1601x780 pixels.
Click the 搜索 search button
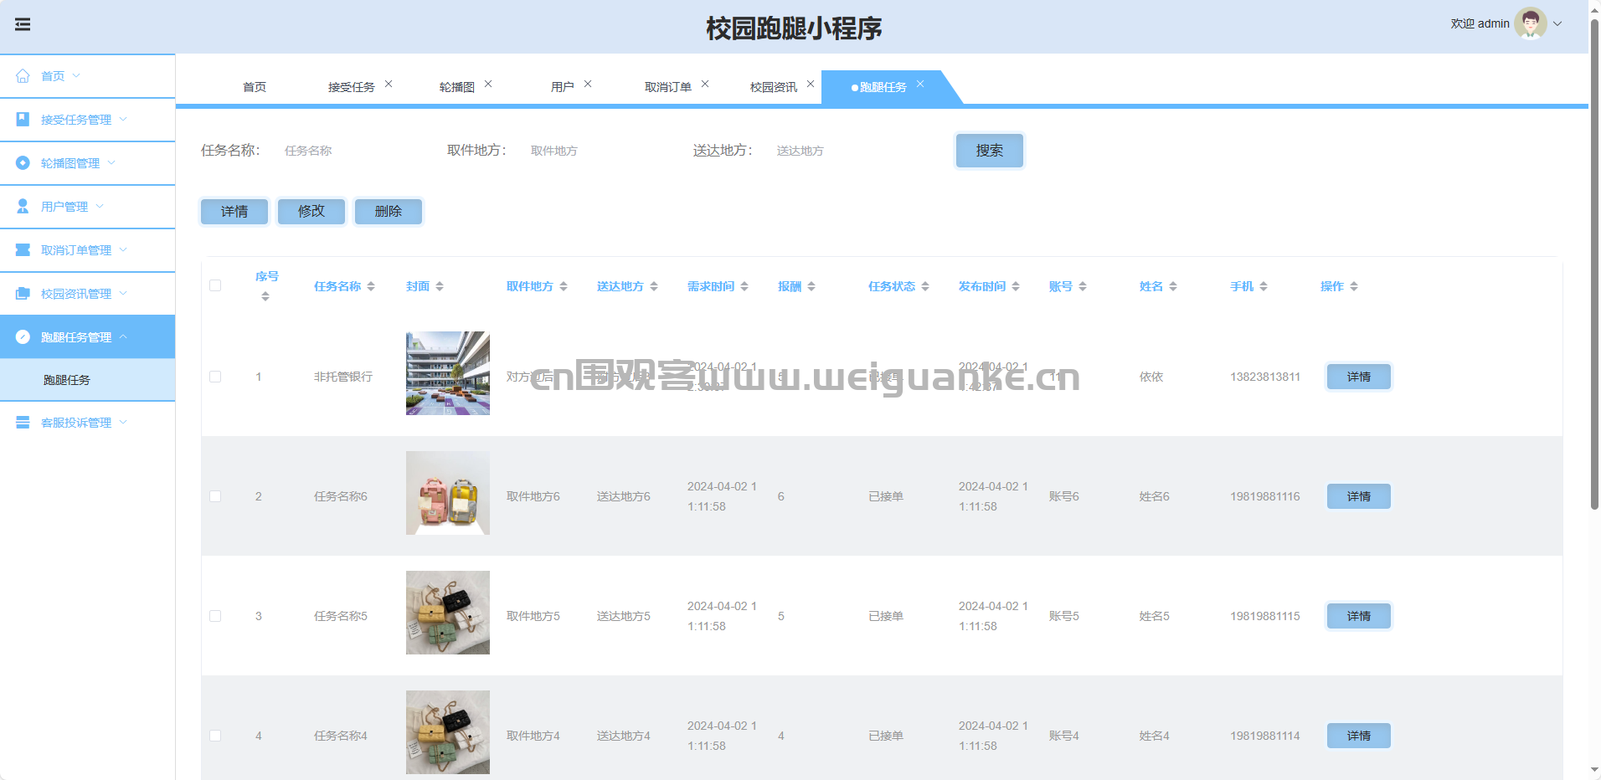(x=989, y=151)
